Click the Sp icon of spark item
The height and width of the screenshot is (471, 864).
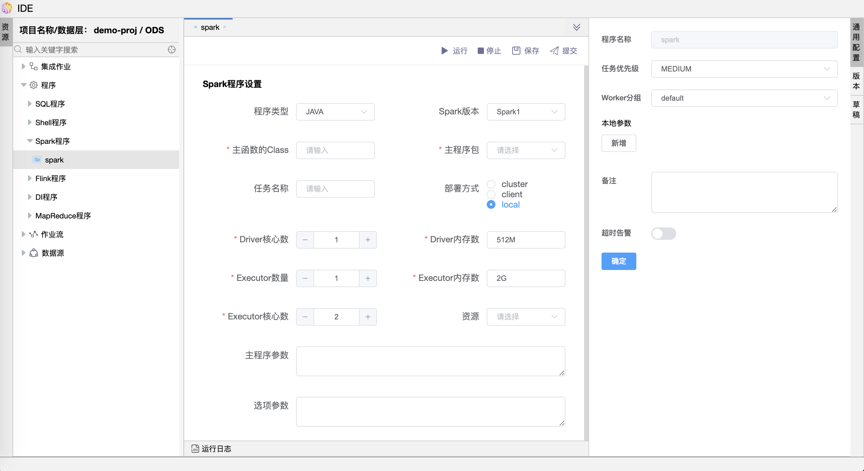37,160
